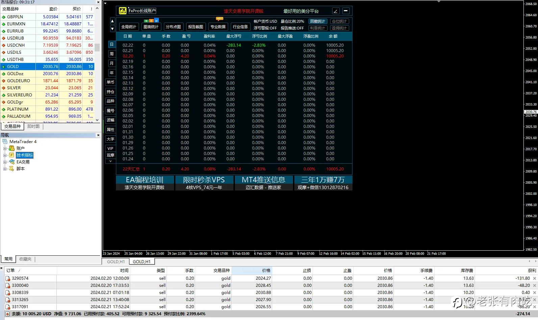Screen dimensions: 538x320
Task: Close order 3300040 with its X icon
Action: pyautogui.click(x=534, y=285)
